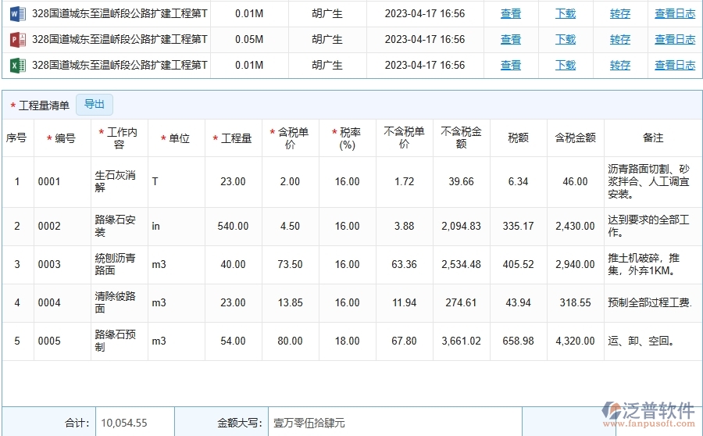Click the Excel file icon in third row
This screenshot has width=703, height=436.
point(17,65)
